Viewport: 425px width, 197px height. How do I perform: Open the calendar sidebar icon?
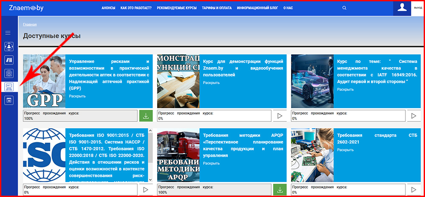coord(9,100)
